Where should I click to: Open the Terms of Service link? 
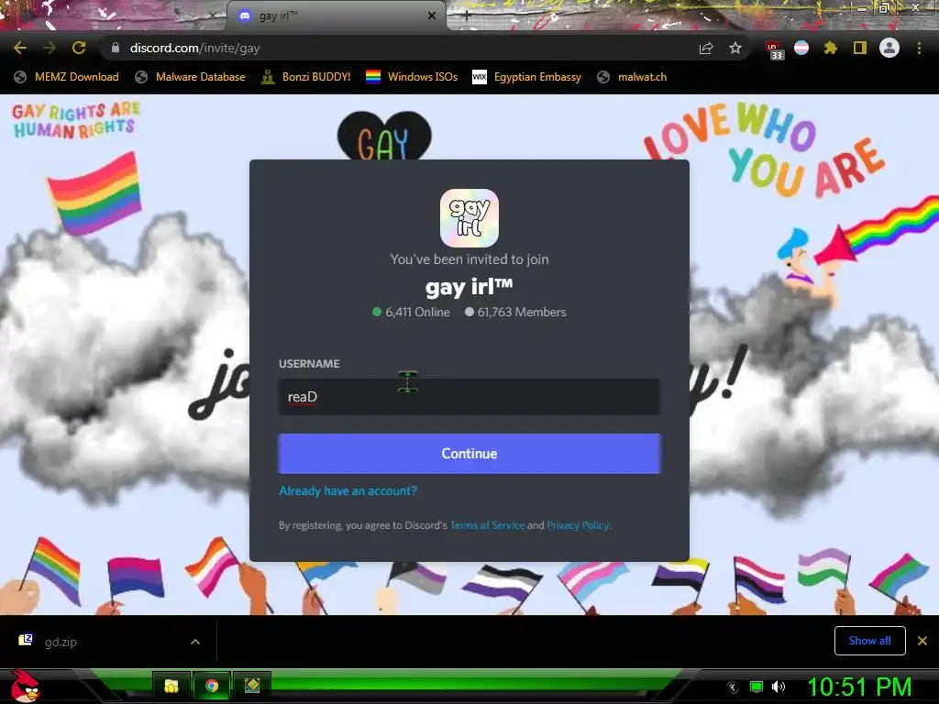tap(488, 525)
